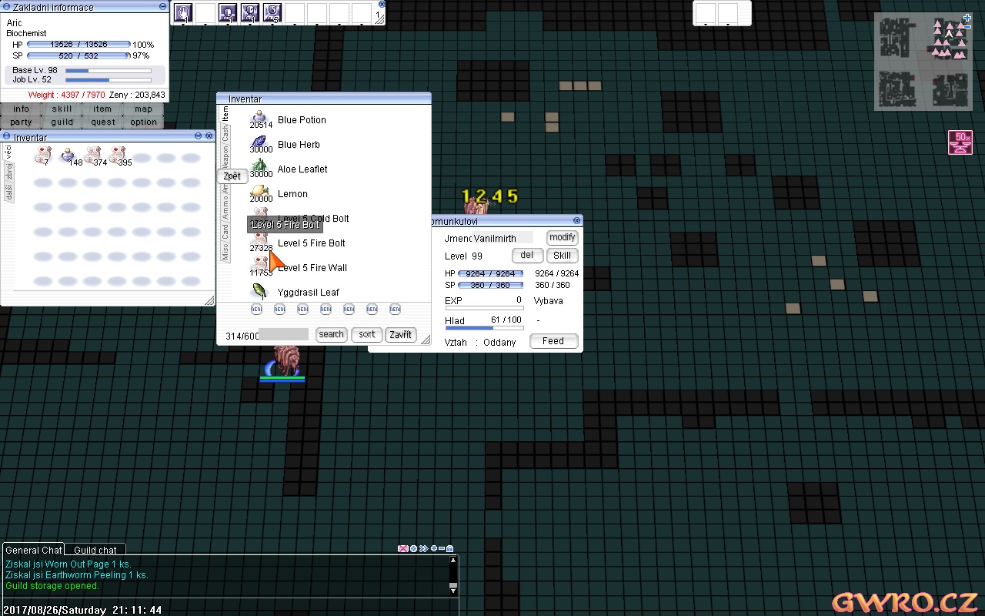Click the Skill button in homunculus window
The height and width of the screenshot is (616, 985).
point(563,255)
